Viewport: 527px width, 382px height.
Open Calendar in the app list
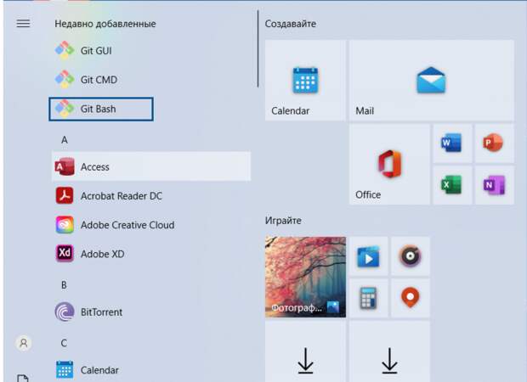coord(151,370)
